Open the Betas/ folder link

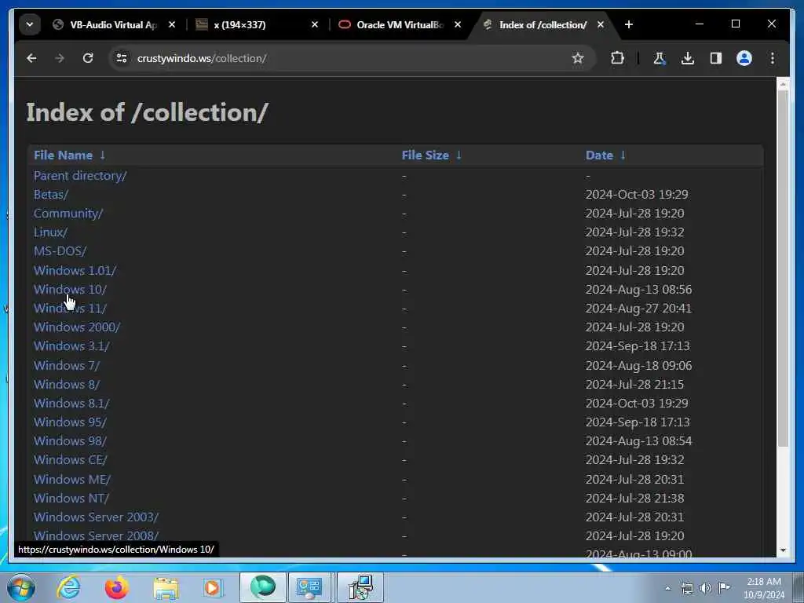point(51,195)
